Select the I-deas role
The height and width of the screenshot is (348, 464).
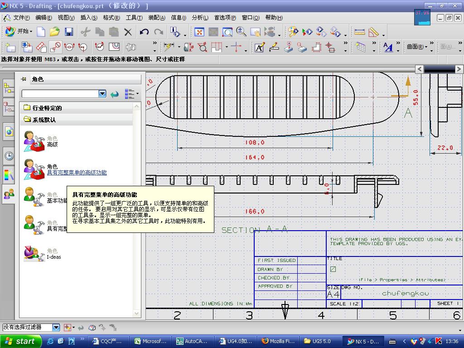coord(53,257)
